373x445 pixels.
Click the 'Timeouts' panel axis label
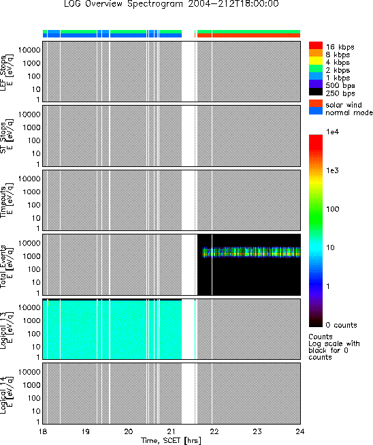[7, 201]
